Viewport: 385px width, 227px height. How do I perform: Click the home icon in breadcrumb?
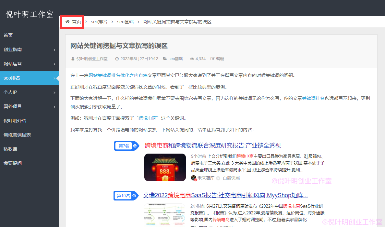(x=67, y=22)
